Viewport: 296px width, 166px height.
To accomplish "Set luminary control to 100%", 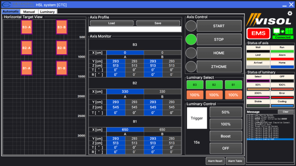I will pos(226,124).
